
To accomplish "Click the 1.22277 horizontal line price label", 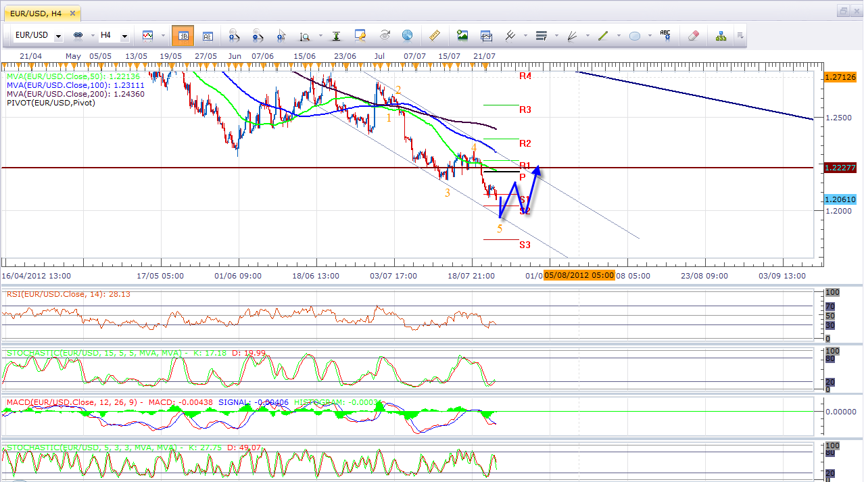I will [x=840, y=167].
